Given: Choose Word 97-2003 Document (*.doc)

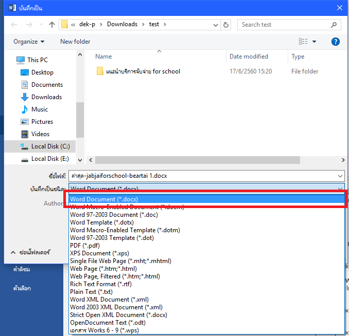Looking at the screenshot, I should coord(207,215).
